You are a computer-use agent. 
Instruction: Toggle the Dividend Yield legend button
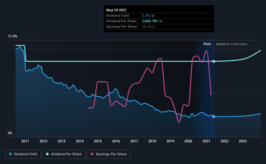click(23, 154)
